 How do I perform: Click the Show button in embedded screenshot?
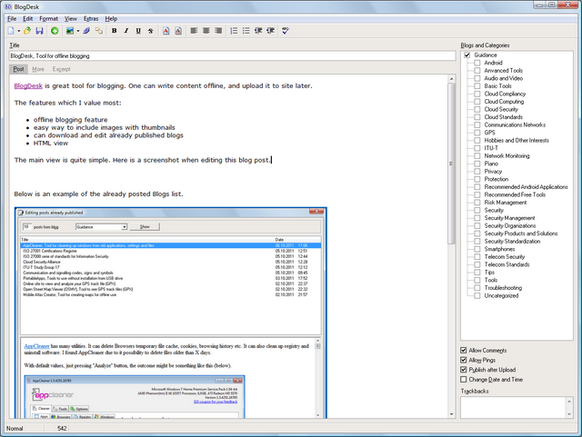(145, 226)
